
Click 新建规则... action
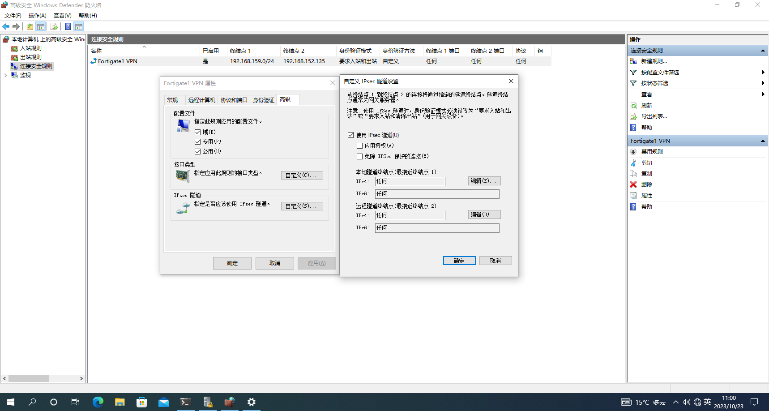pyautogui.click(x=654, y=61)
